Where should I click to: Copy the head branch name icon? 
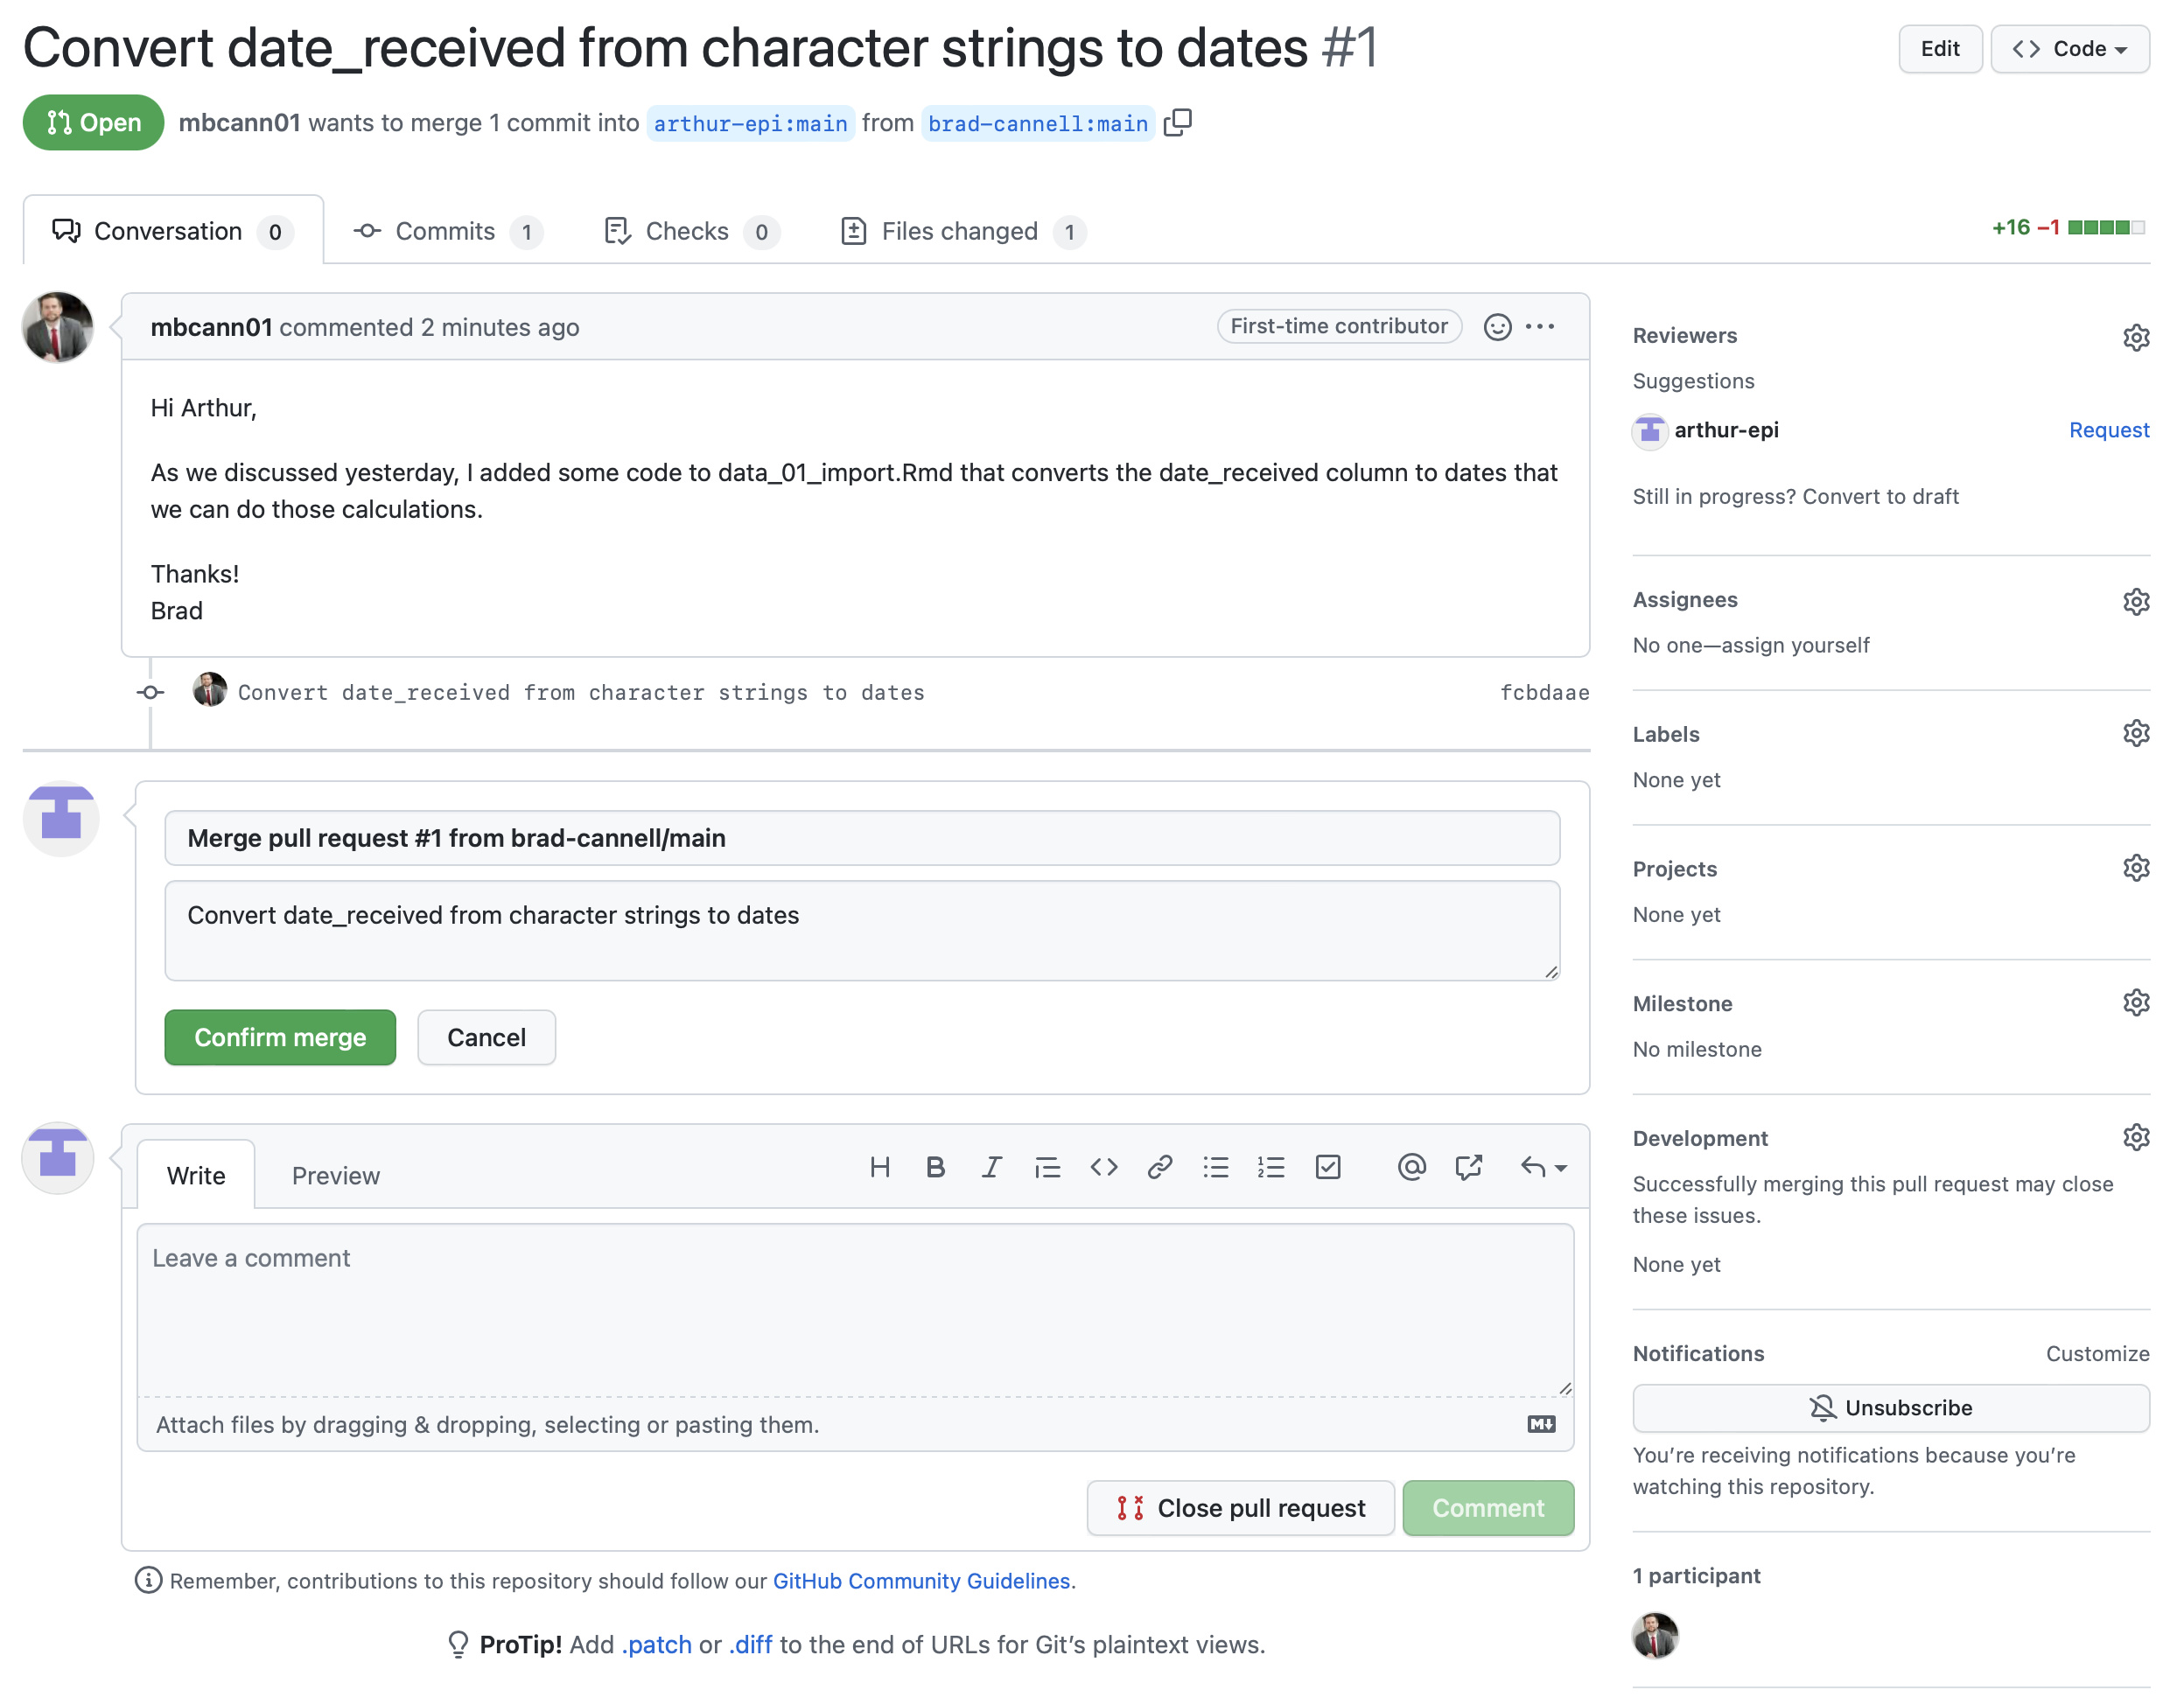pyautogui.click(x=1178, y=123)
